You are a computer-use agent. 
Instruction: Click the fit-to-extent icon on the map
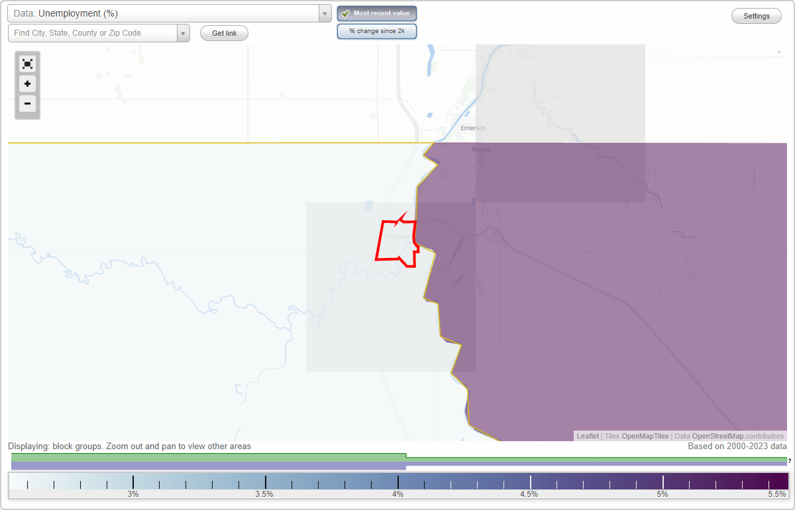(x=27, y=64)
